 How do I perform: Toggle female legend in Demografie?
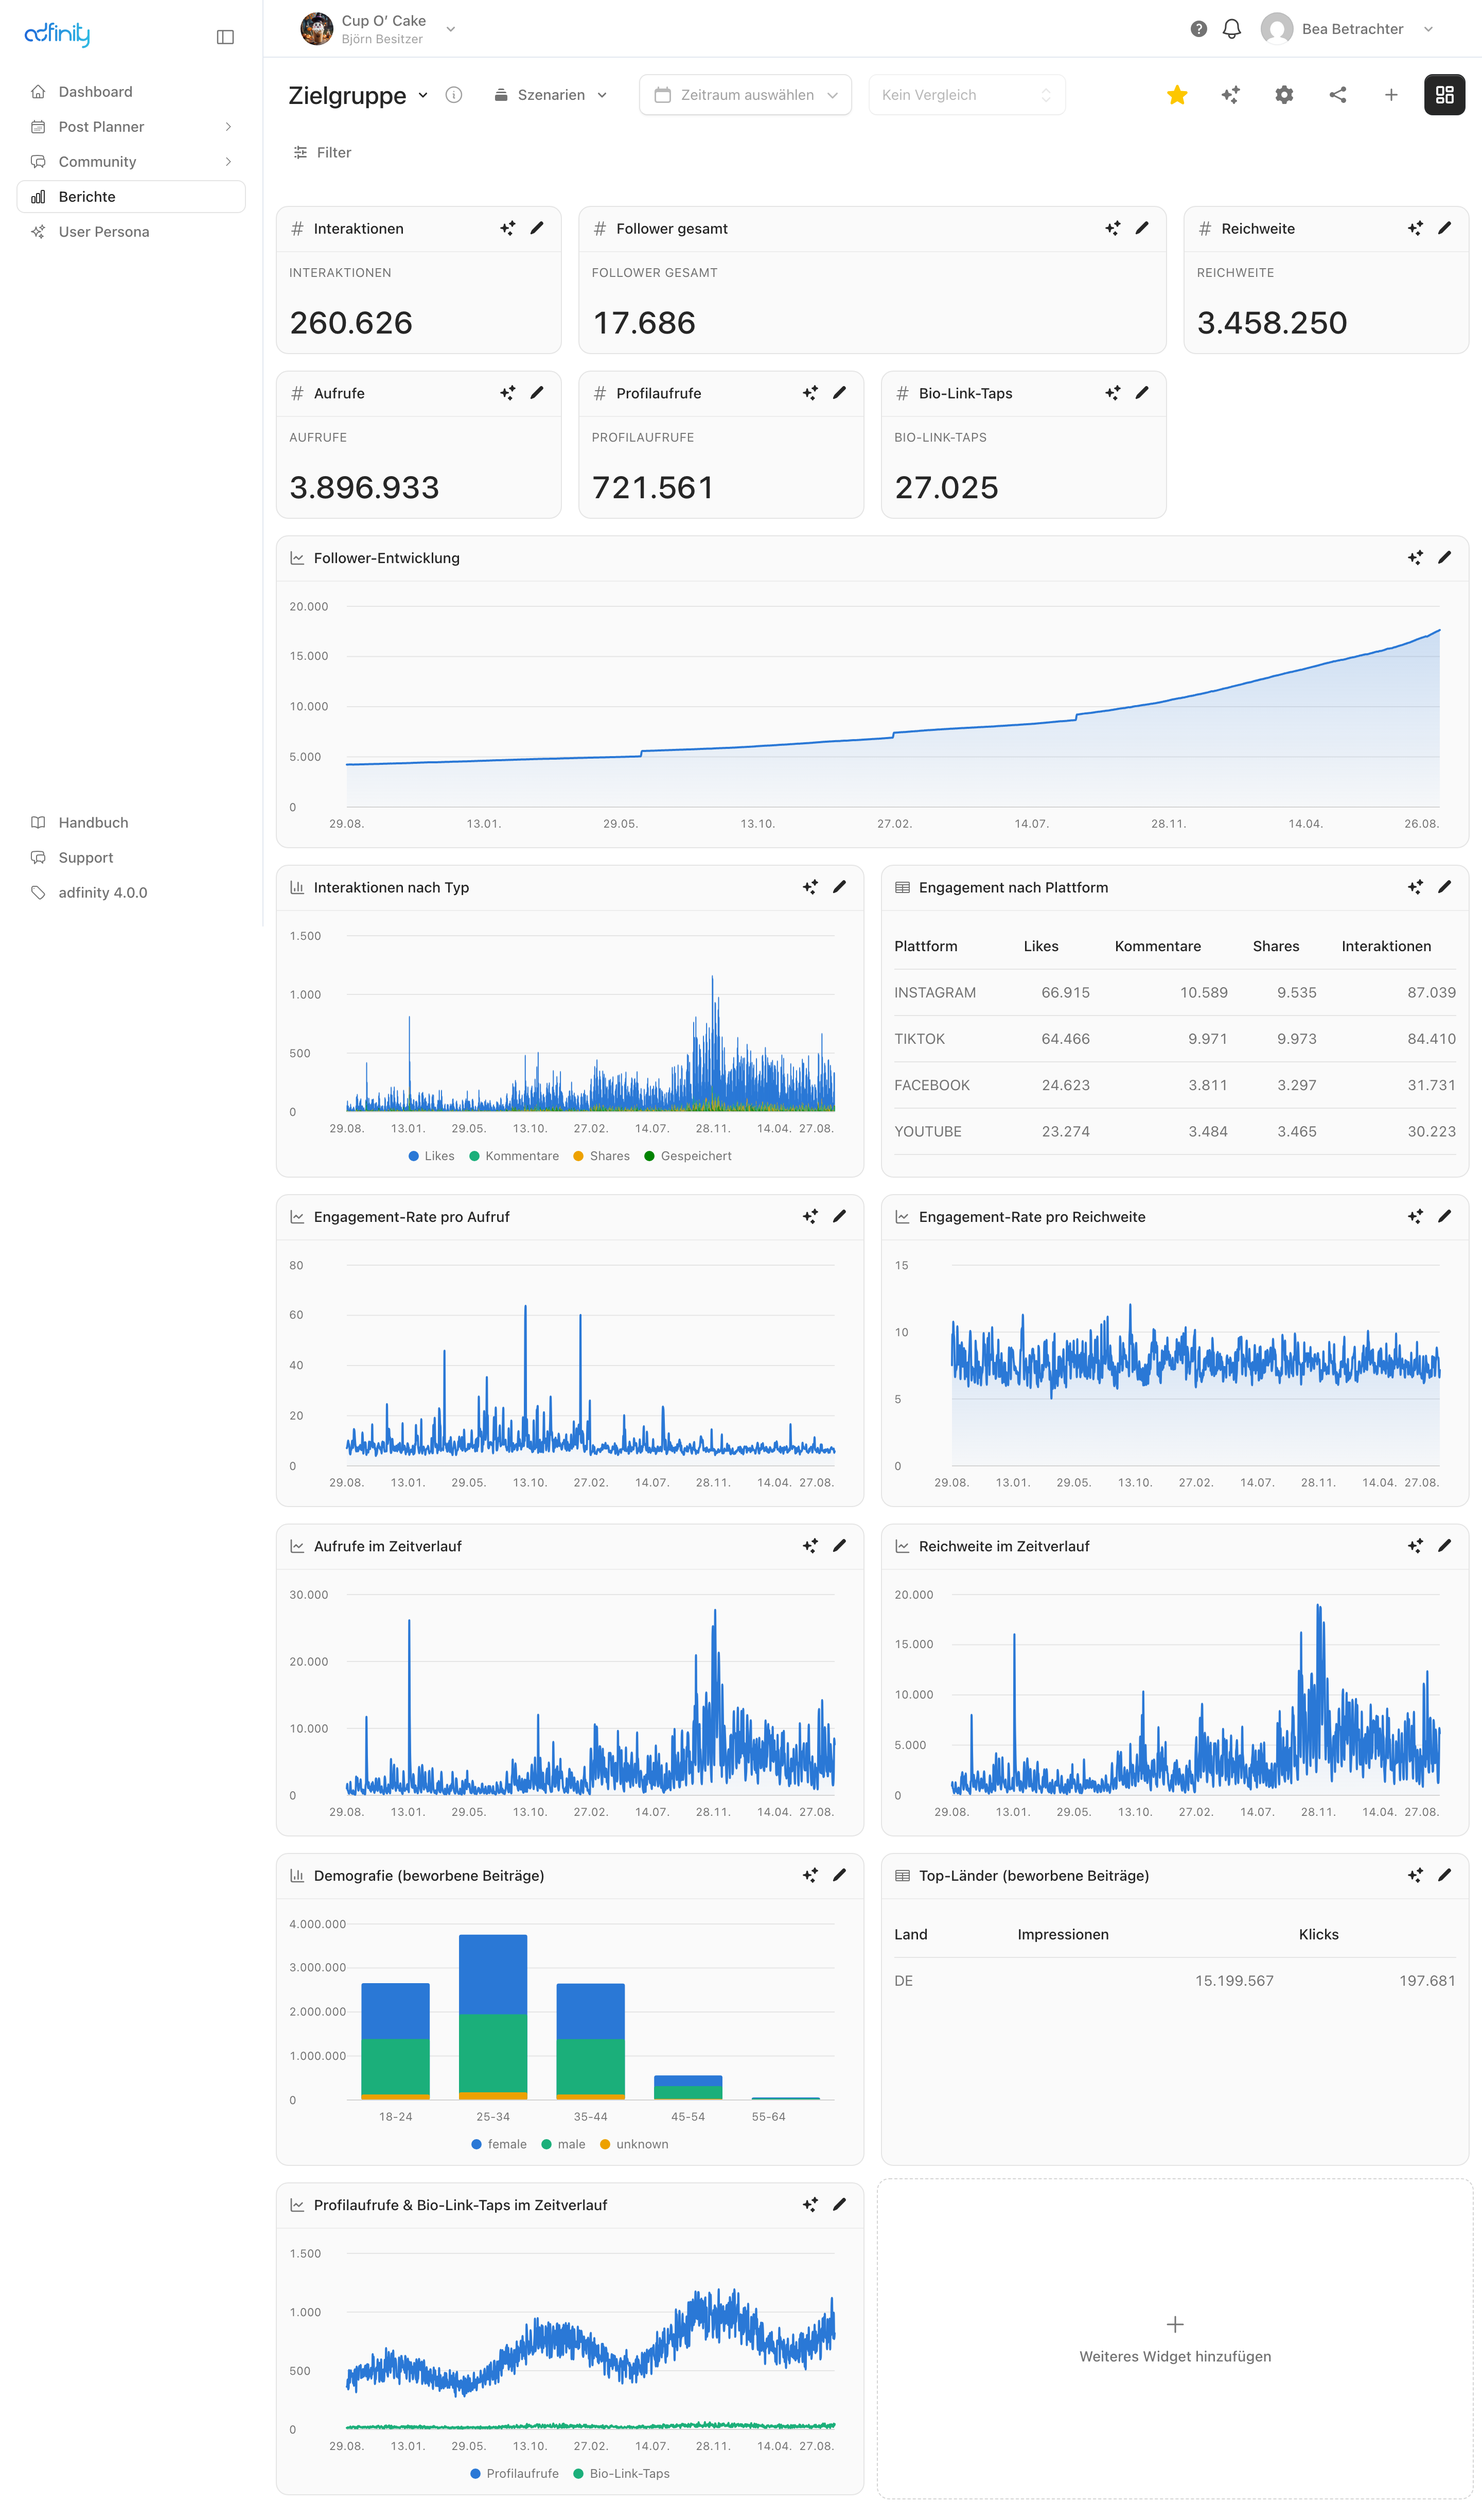(x=499, y=2144)
